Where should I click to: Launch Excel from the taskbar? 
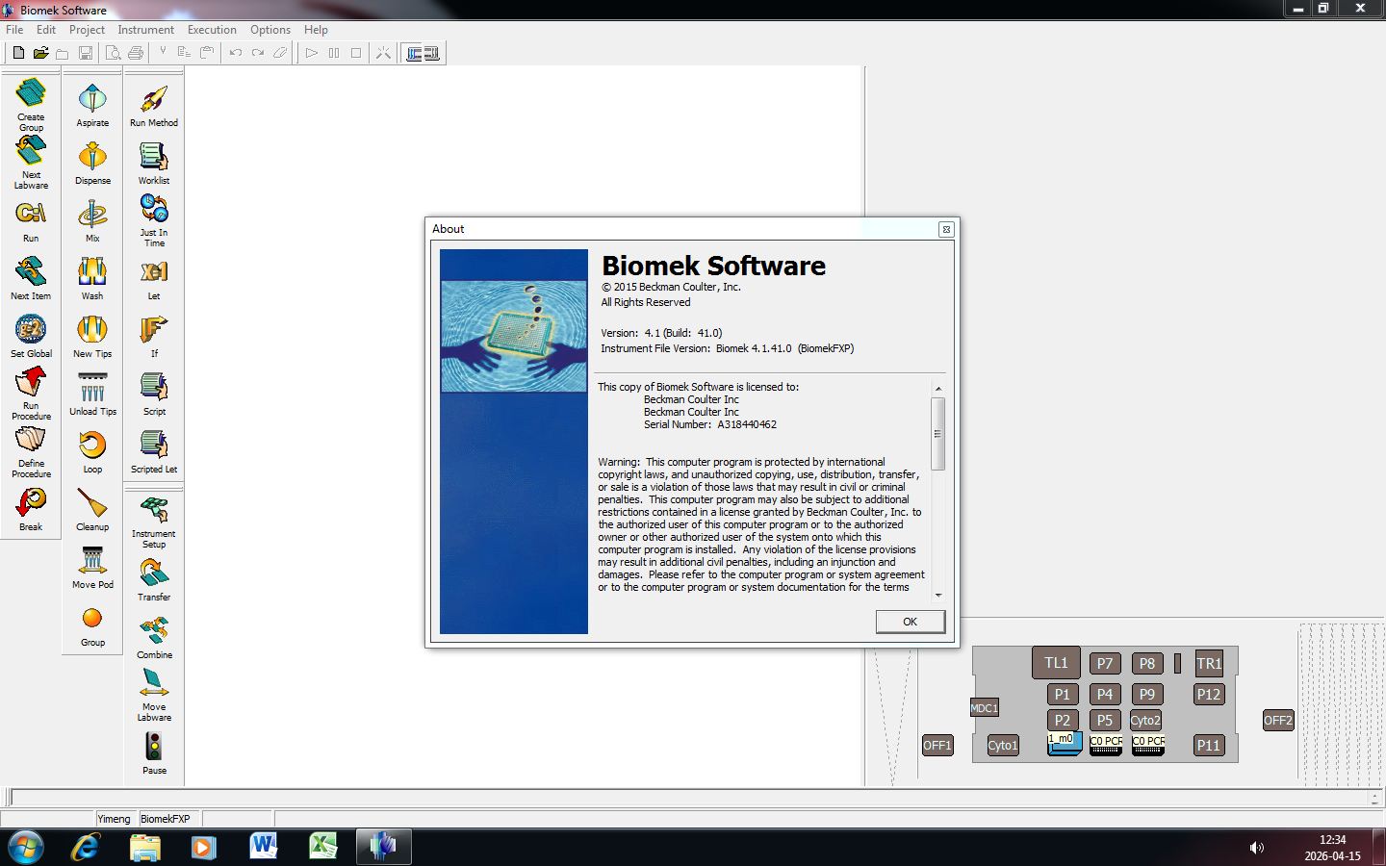pyautogui.click(x=322, y=847)
